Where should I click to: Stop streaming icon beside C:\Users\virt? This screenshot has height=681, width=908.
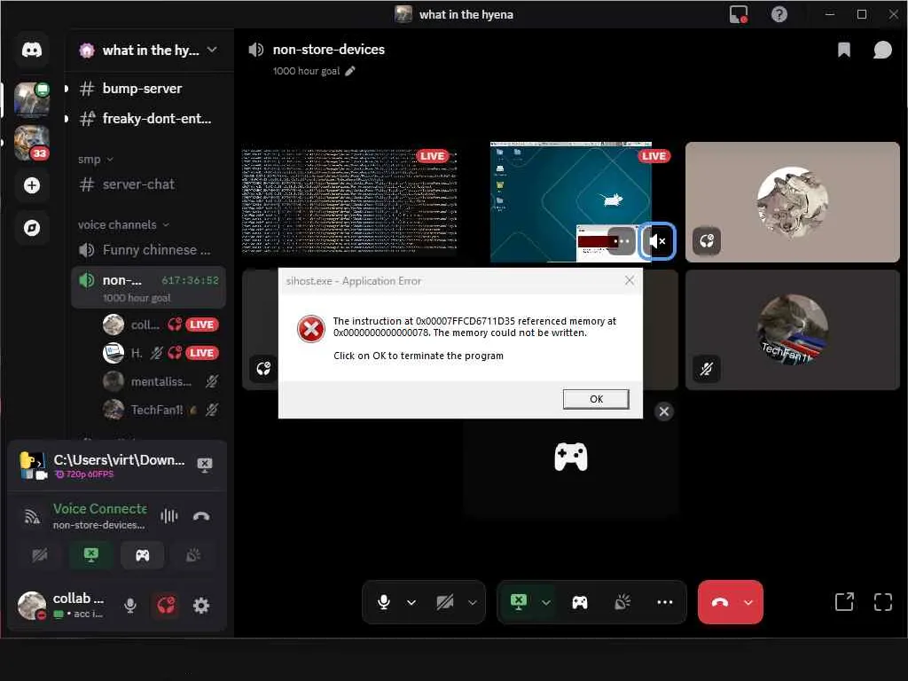205,465
